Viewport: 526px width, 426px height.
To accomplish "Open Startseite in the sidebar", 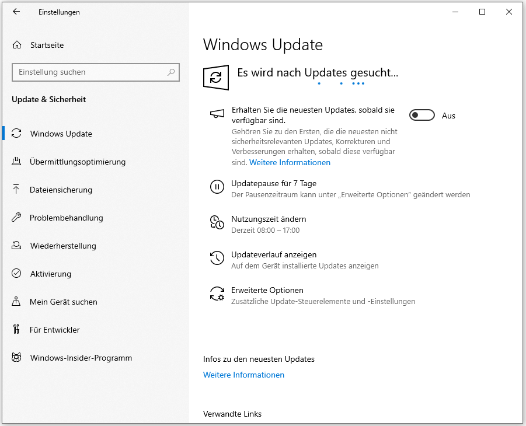I will click(x=47, y=45).
